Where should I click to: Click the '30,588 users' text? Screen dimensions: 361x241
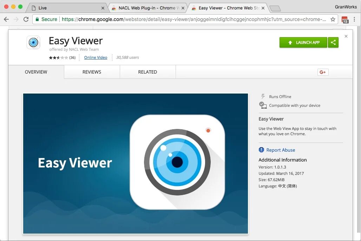(127, 57)
